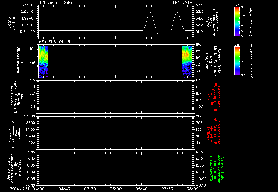Click the '1.2e+01' sector tick value
Image resolution: width=278 pixels, height=192 pixels.
click(28, 25)
